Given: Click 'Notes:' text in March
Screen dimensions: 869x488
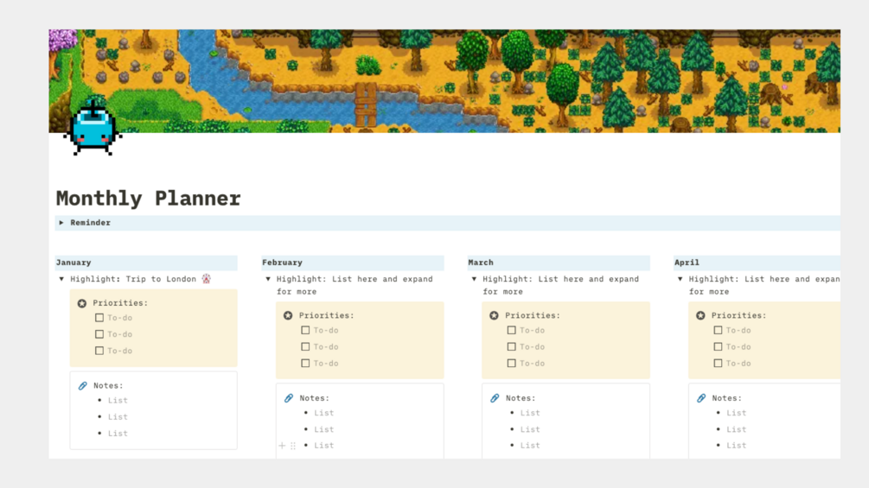Looking at the screenshot, I should click(x=521, y=398).
